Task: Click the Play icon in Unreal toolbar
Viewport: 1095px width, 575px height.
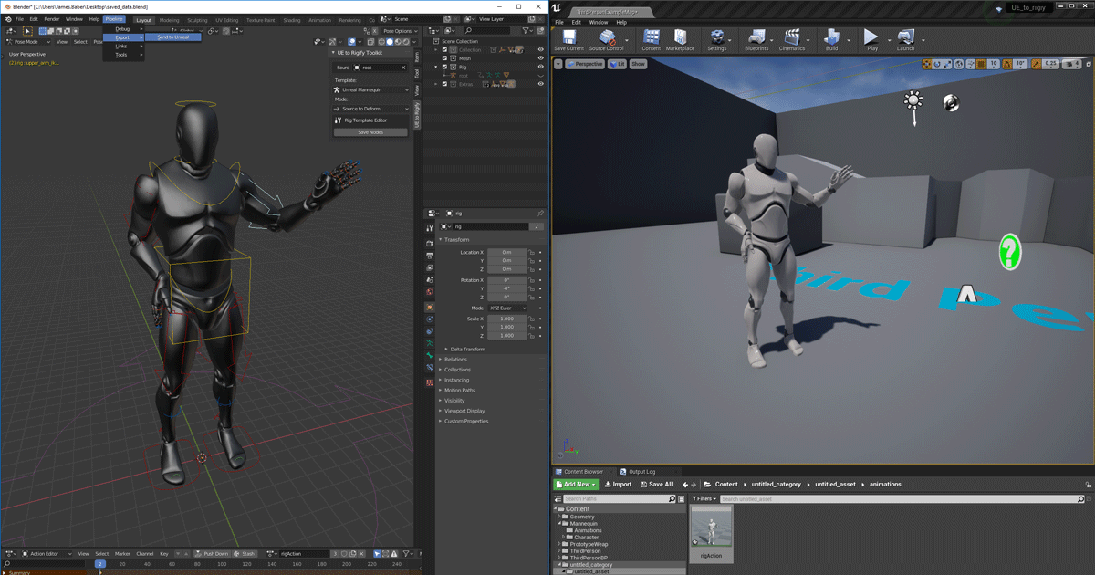Action: coord(872,37)
